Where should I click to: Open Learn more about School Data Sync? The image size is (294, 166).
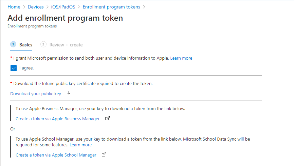(80, 145)
